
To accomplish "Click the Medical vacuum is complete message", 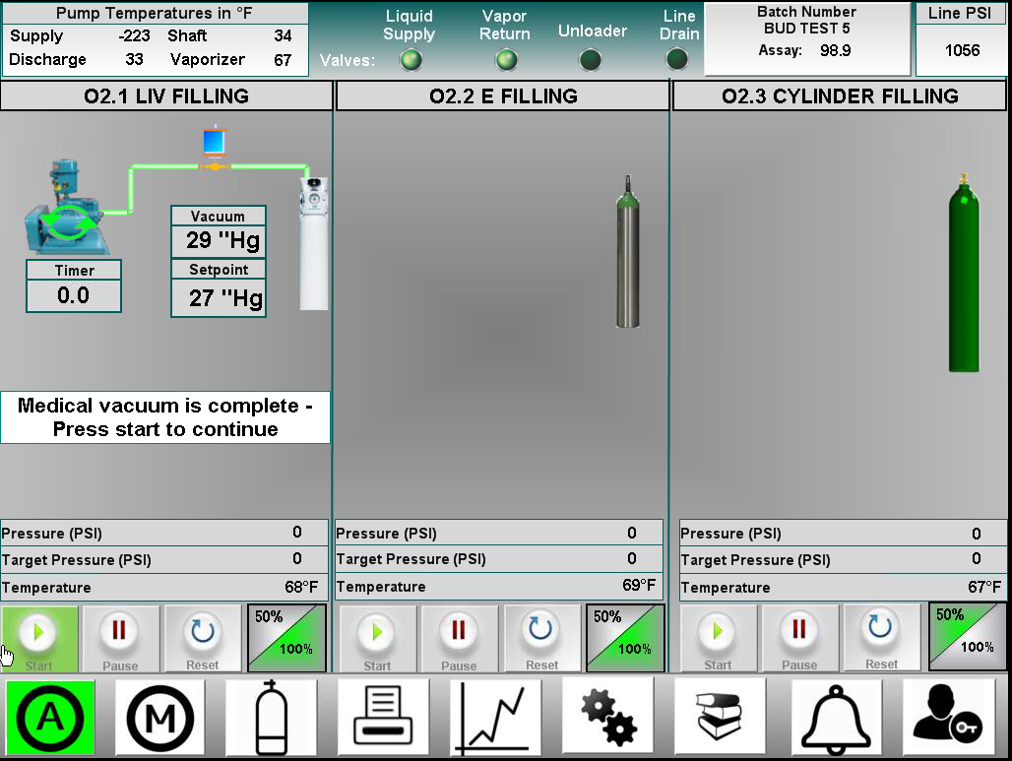I will (165, 417).
